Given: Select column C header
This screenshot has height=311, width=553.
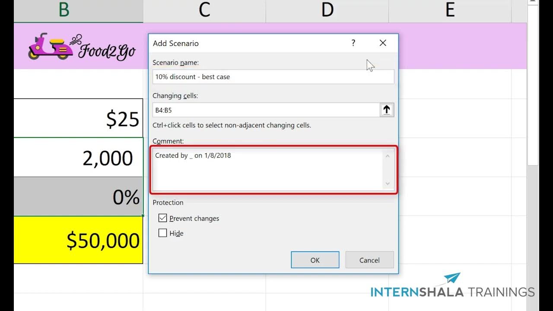Looking at the screenshot, I should 204,10.
